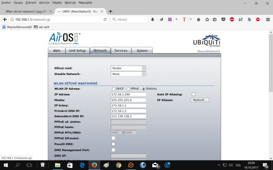Click the IP brány field 172.18.1.1
Viewport: 273px width, 170px height.
(x=128, y=106)
